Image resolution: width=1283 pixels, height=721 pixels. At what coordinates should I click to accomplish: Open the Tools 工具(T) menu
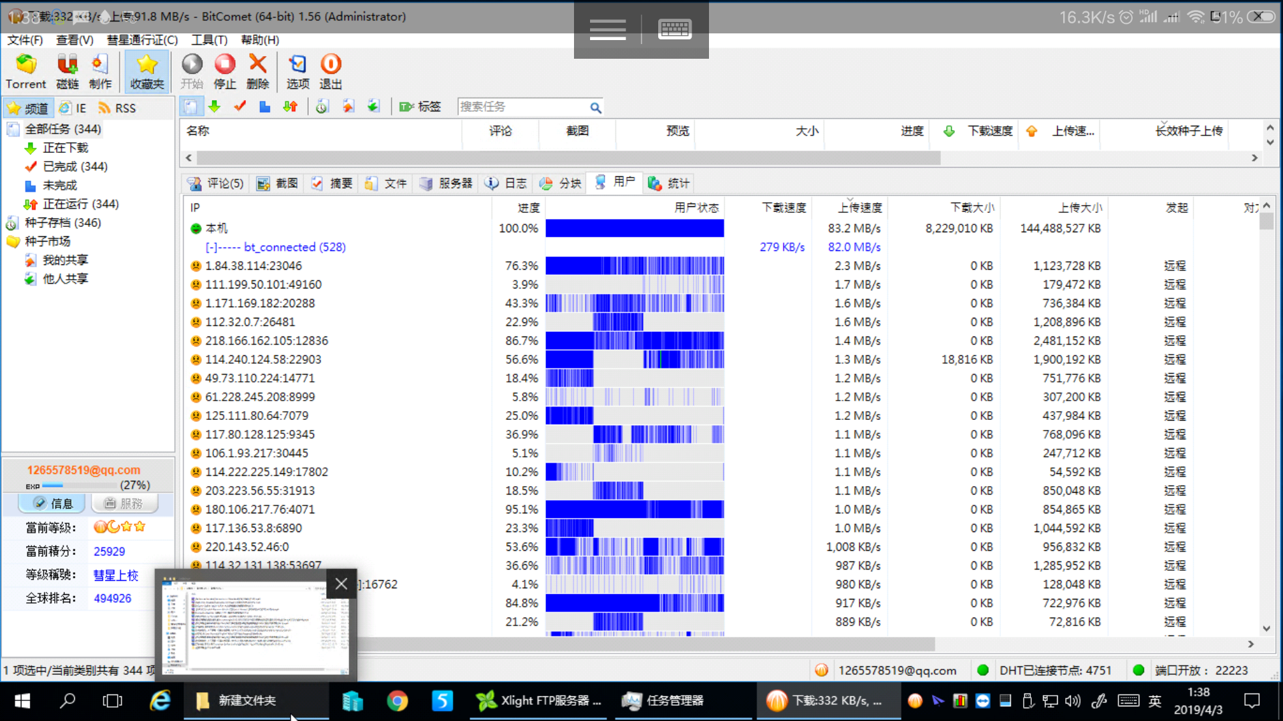pyautogui.click(x=209, y=40)
